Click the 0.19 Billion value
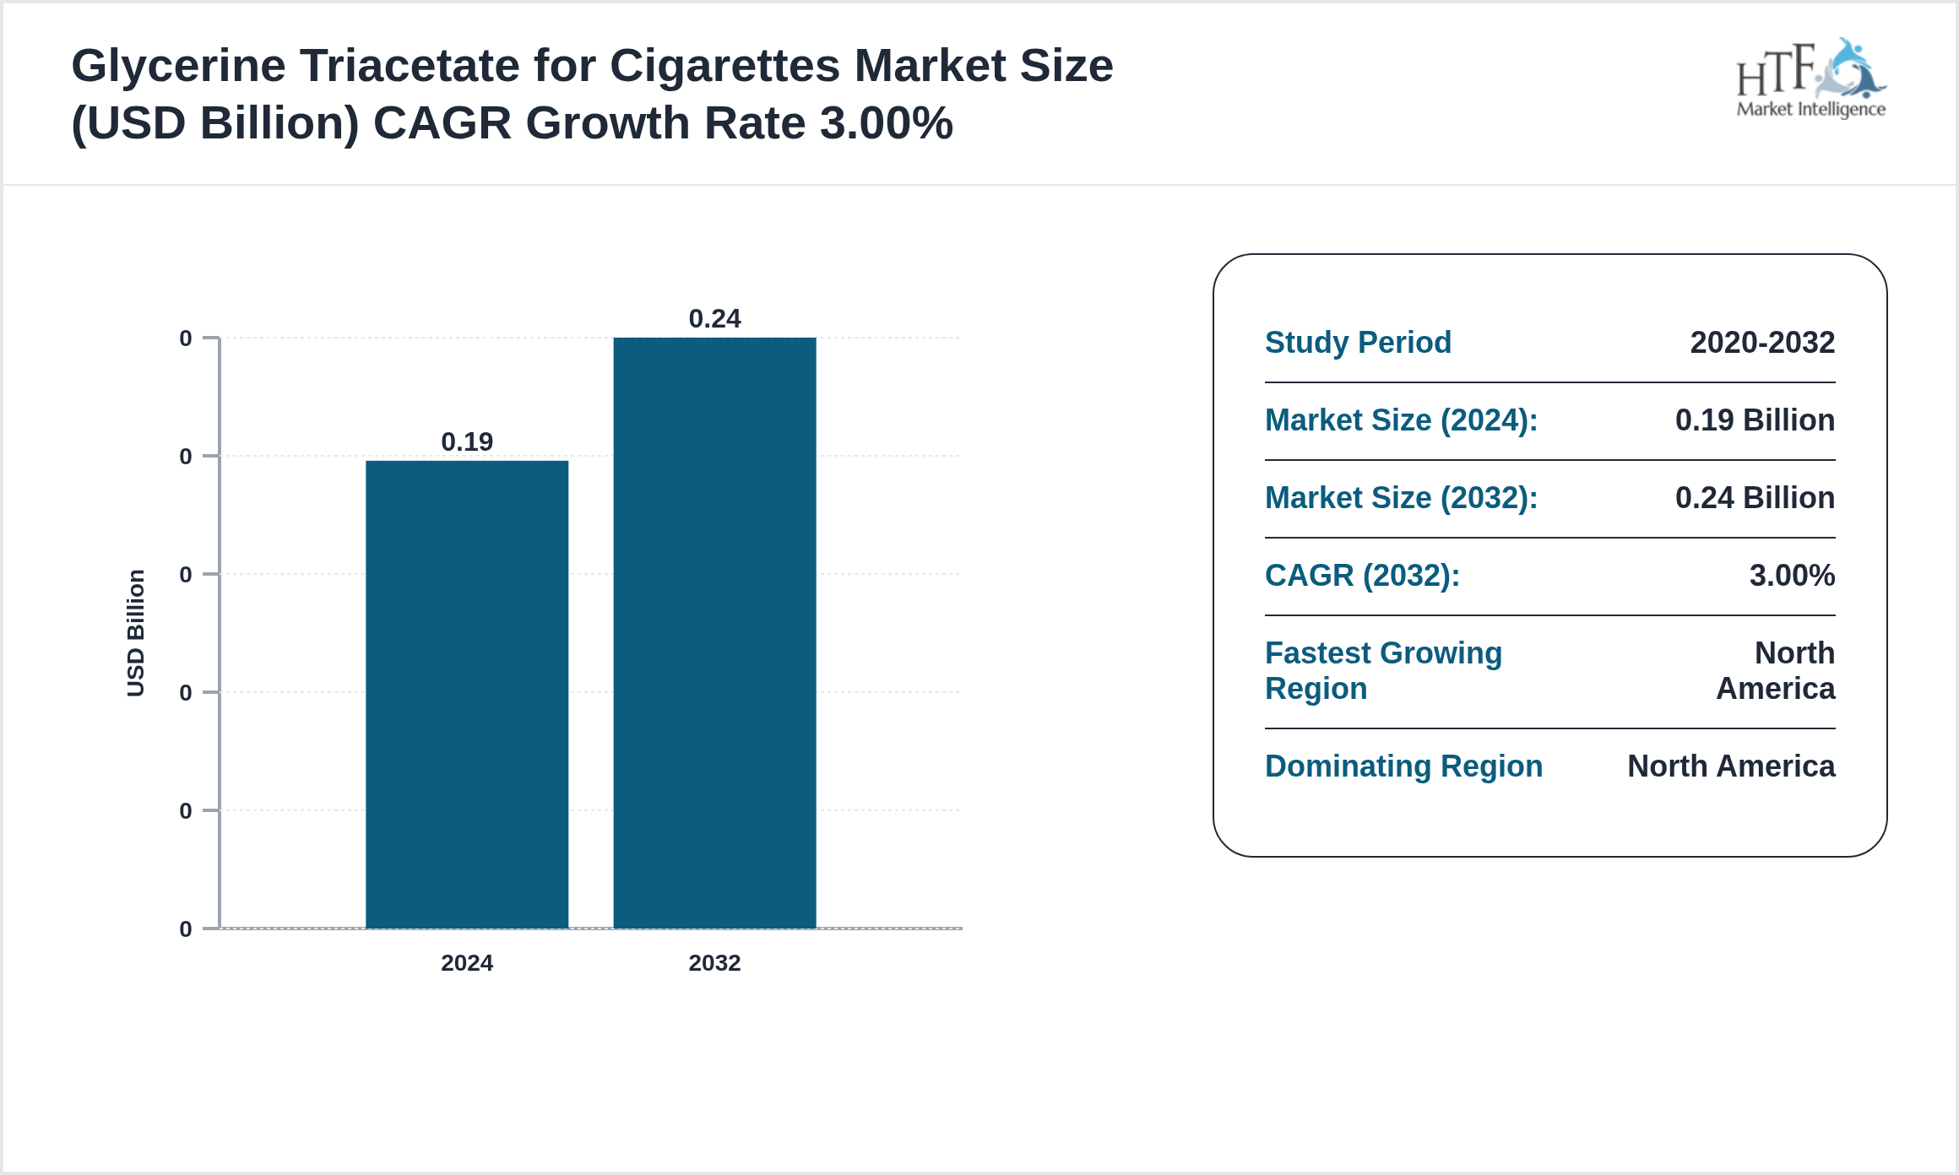The height and width of the screenshot is (1175, 1959). (1755, 420)
